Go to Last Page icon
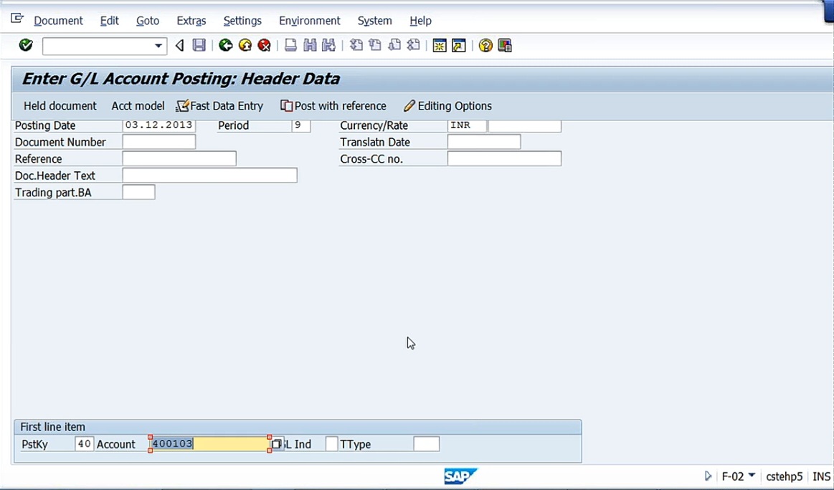 413,45
